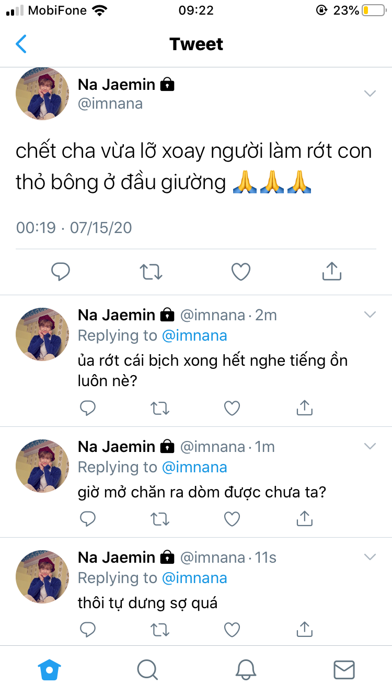Share the main tweet
Image resolution: width=392 pixels, height=697 pixels.
pyautogui.click(x=331, y=271)
